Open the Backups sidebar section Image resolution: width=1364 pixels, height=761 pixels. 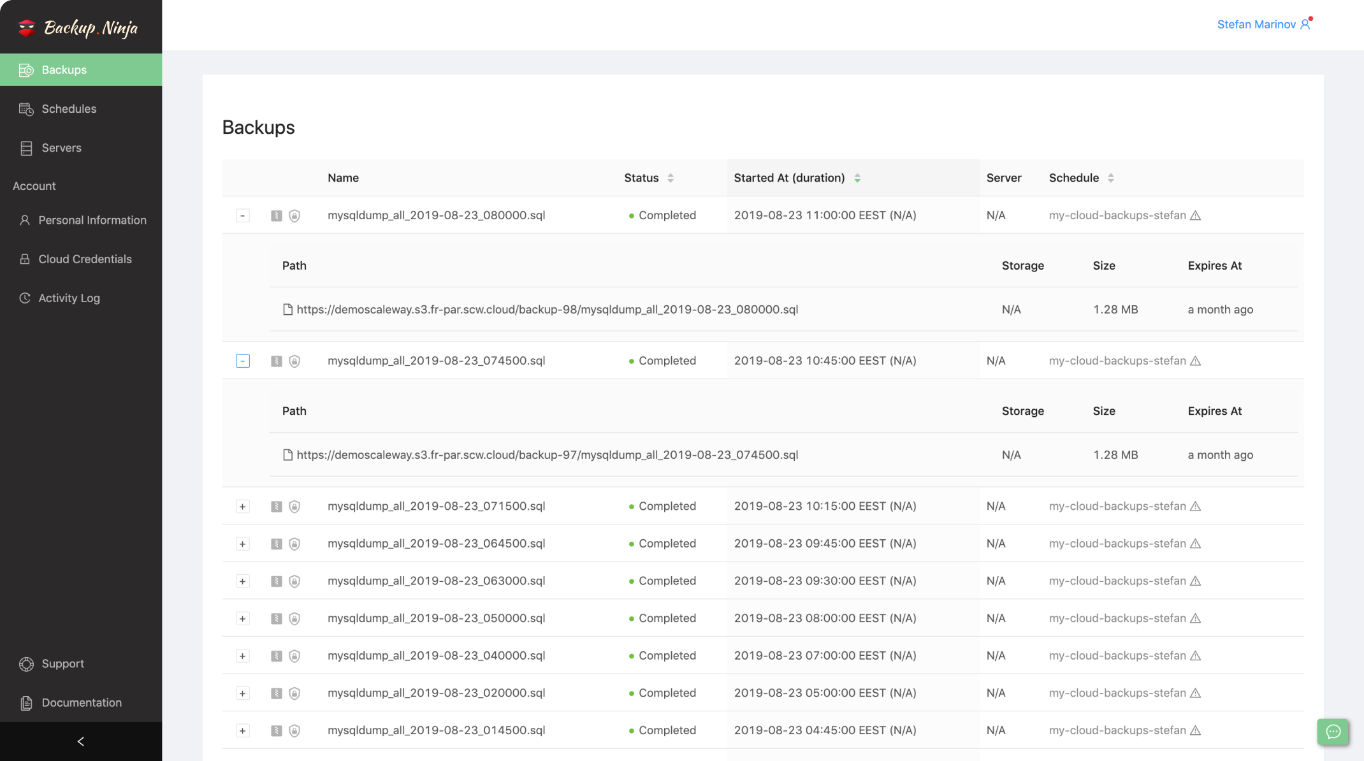81,69
